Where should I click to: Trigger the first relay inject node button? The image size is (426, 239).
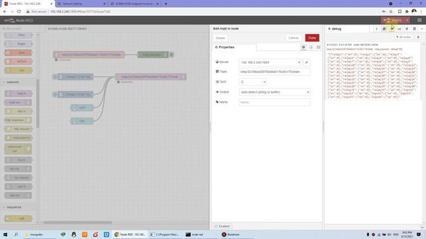55,77
